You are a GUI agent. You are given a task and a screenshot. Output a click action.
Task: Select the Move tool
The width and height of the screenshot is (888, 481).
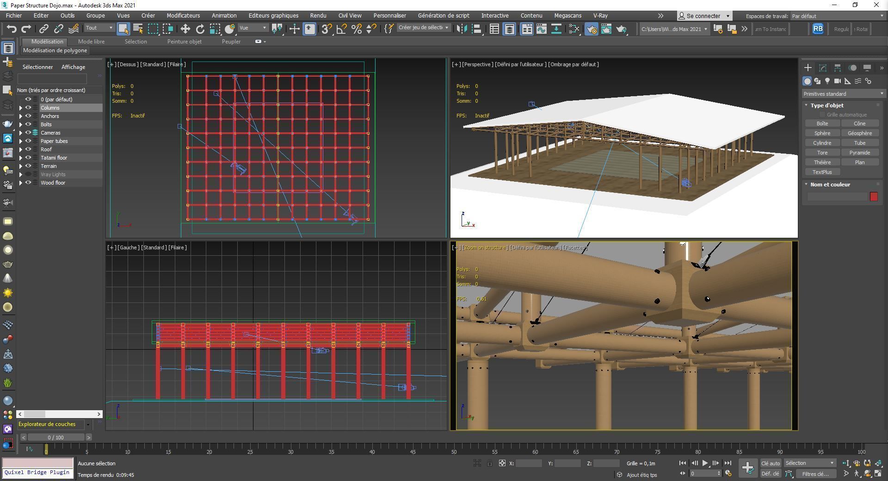[x=185, y=29]
